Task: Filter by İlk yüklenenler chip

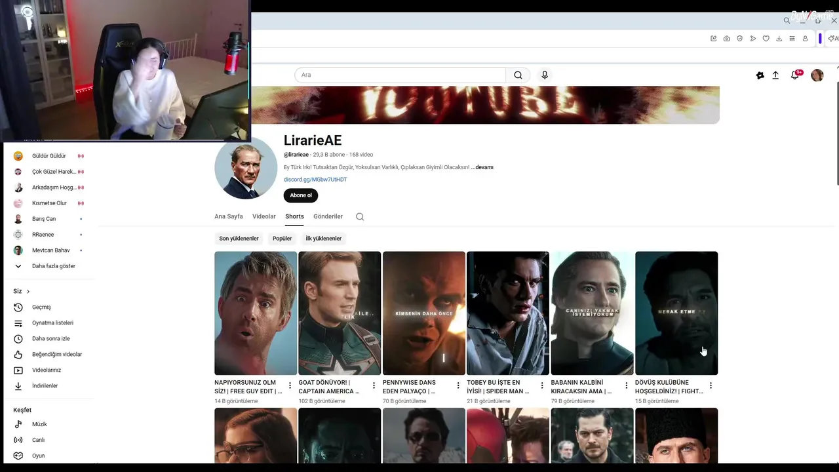Action: tap(324, 239)
